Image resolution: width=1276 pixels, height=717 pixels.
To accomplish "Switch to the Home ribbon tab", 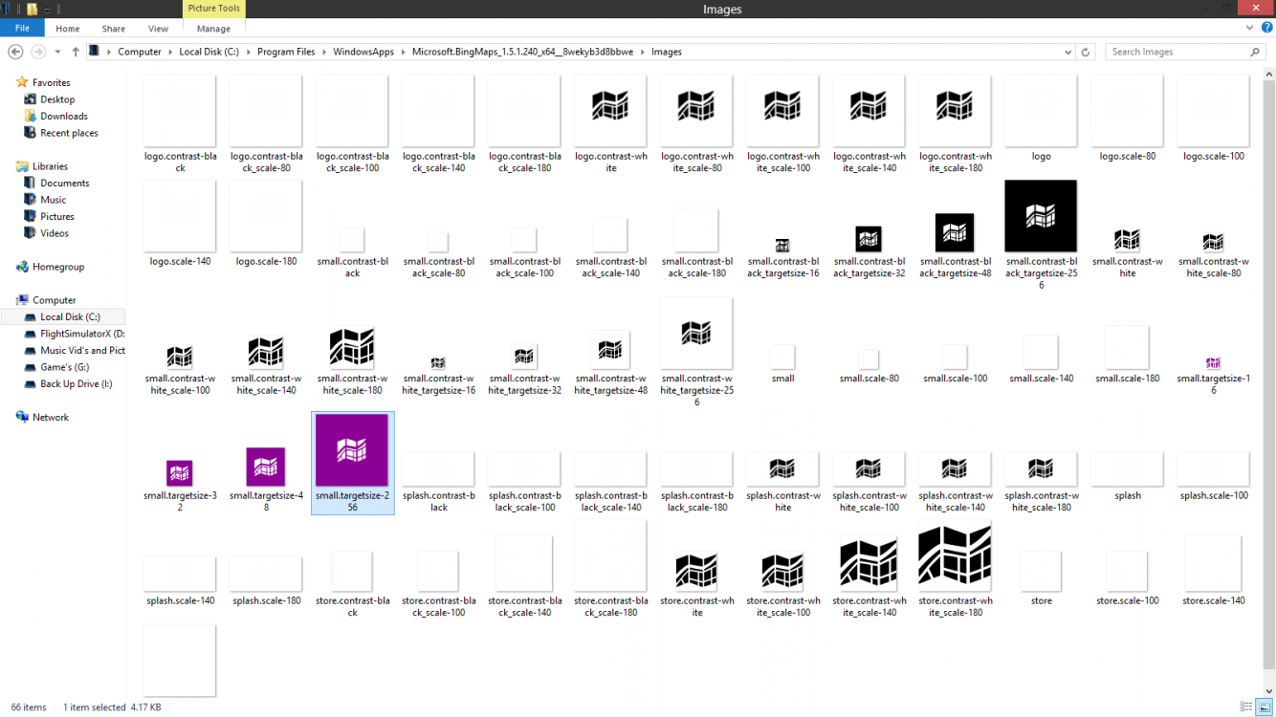I will (68, 29).
